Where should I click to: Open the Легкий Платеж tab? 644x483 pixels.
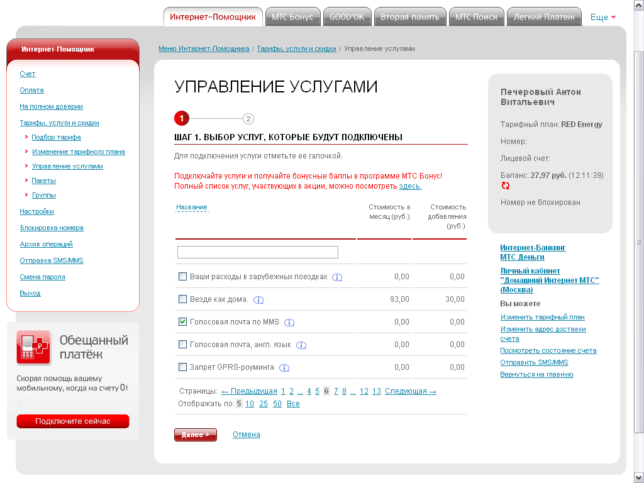click(x=544, y=17)
